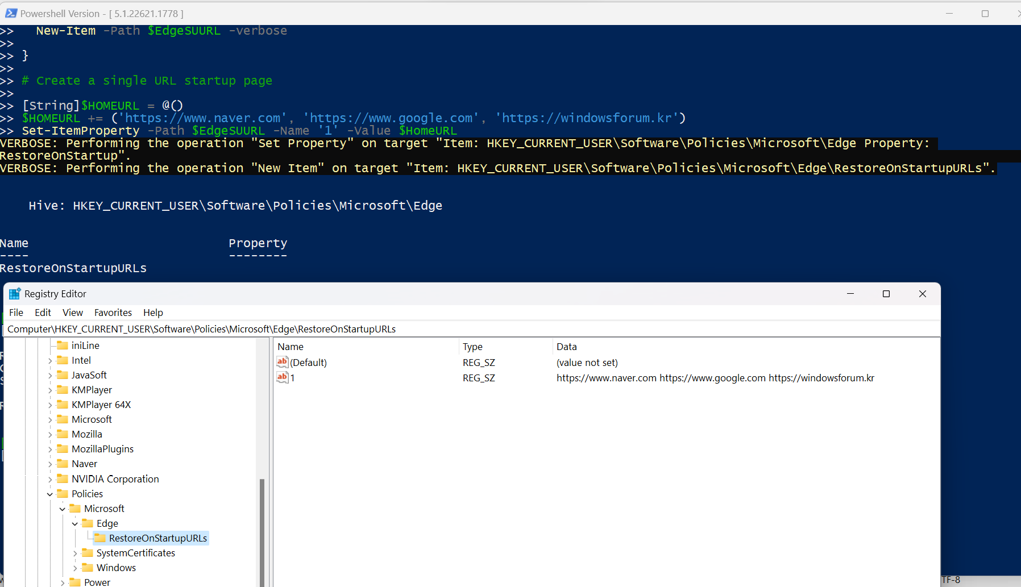
Task: Click the (Default) string value icon
Action: coord(283,362)
